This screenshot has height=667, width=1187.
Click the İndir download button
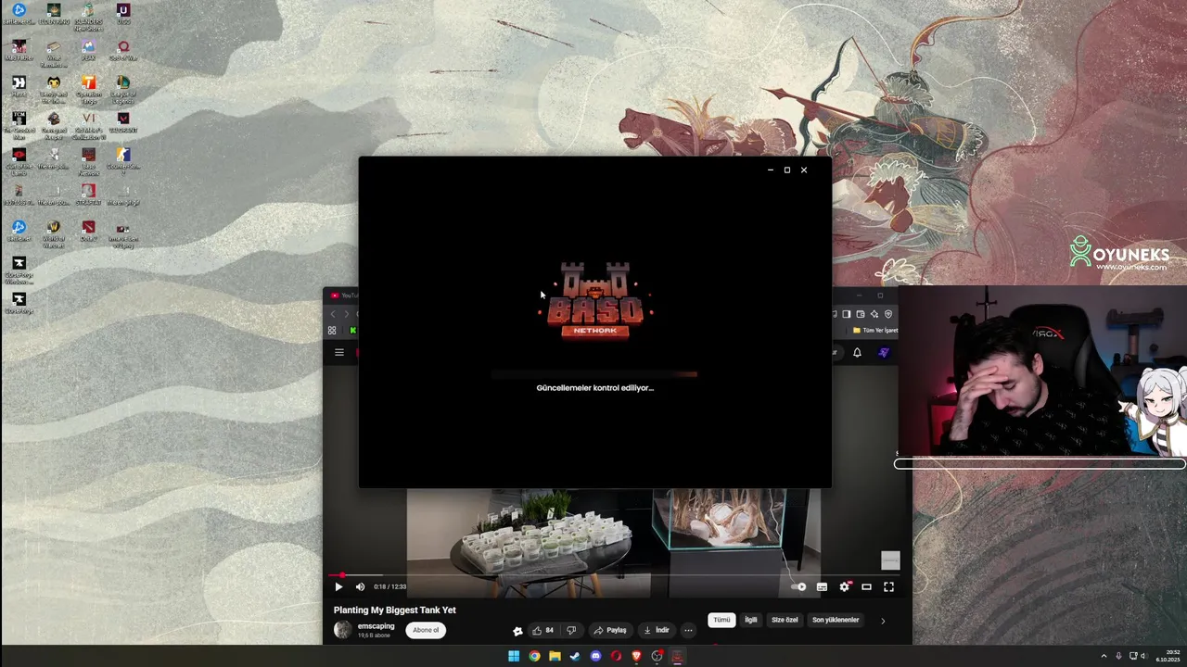click(x=656, y=630)
